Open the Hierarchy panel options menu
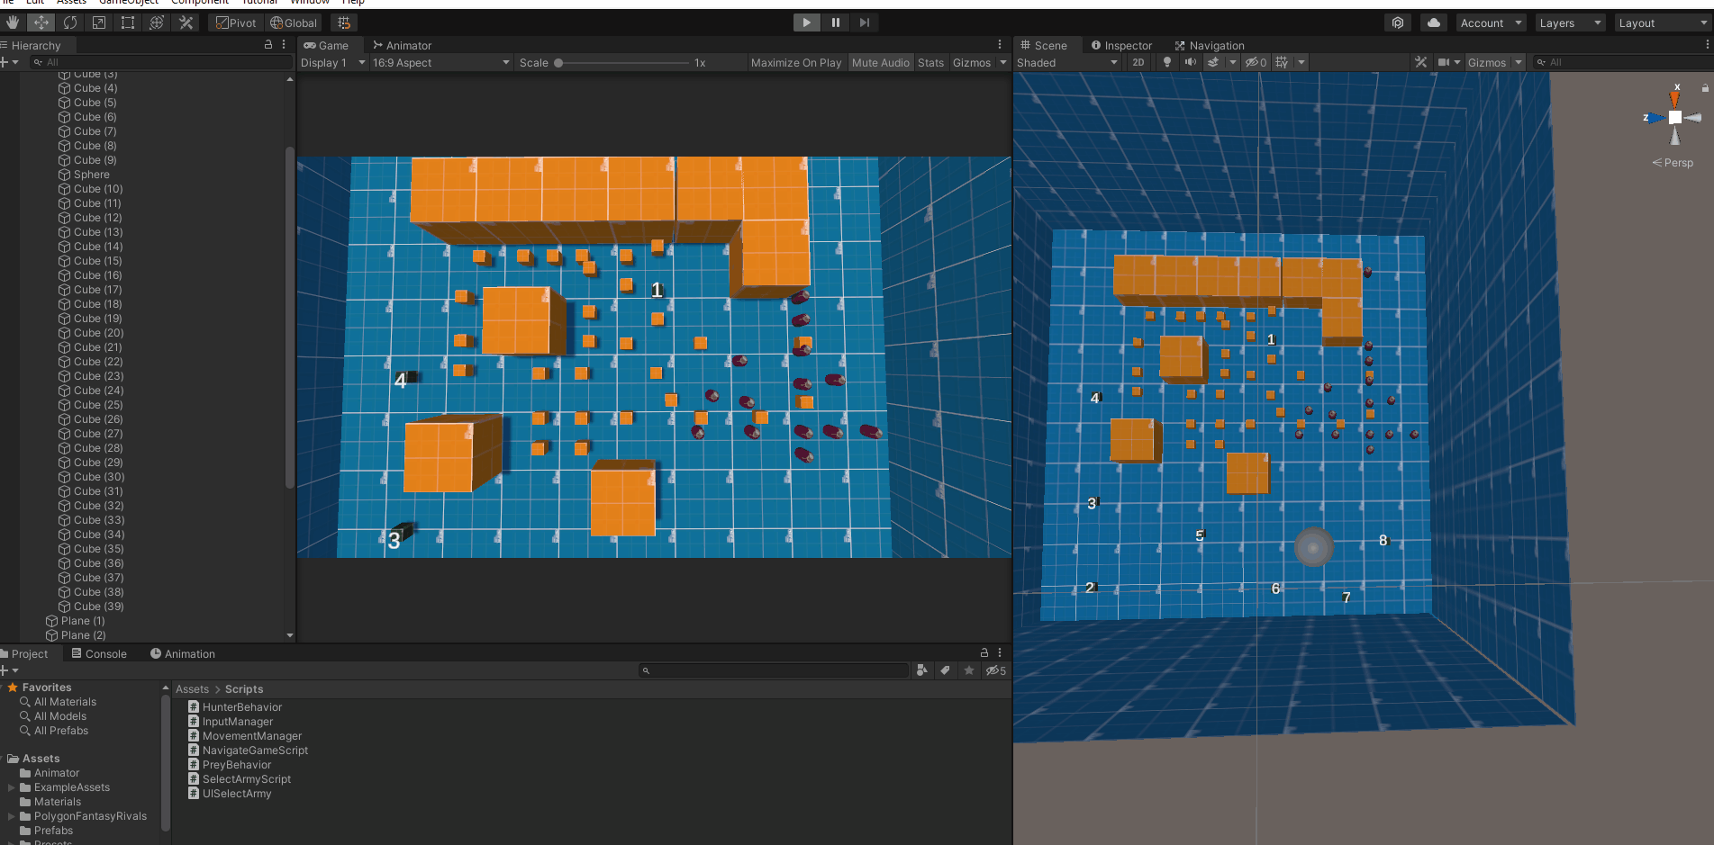This screenshot has height=845, width=1714. click(284, 44)
